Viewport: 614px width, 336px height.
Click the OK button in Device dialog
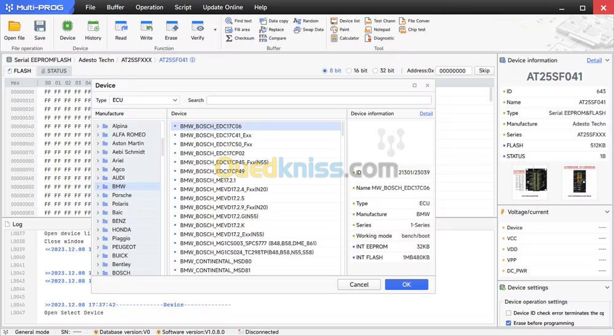[406, 284]
